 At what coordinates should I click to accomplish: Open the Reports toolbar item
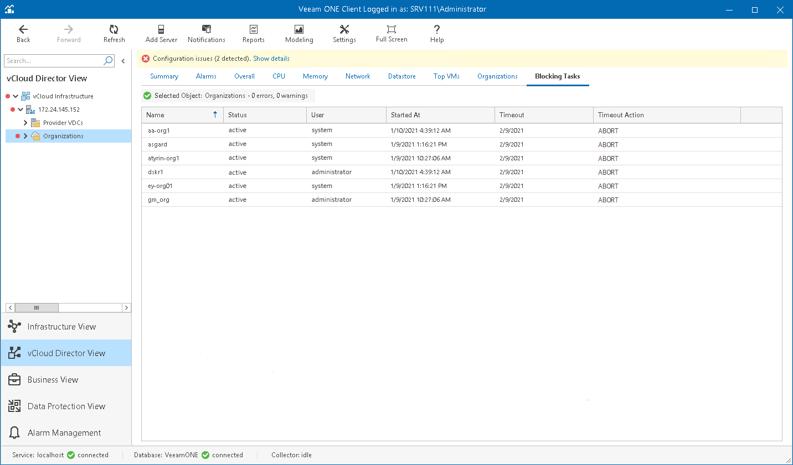pyautogui.click(x=254, y=33)
